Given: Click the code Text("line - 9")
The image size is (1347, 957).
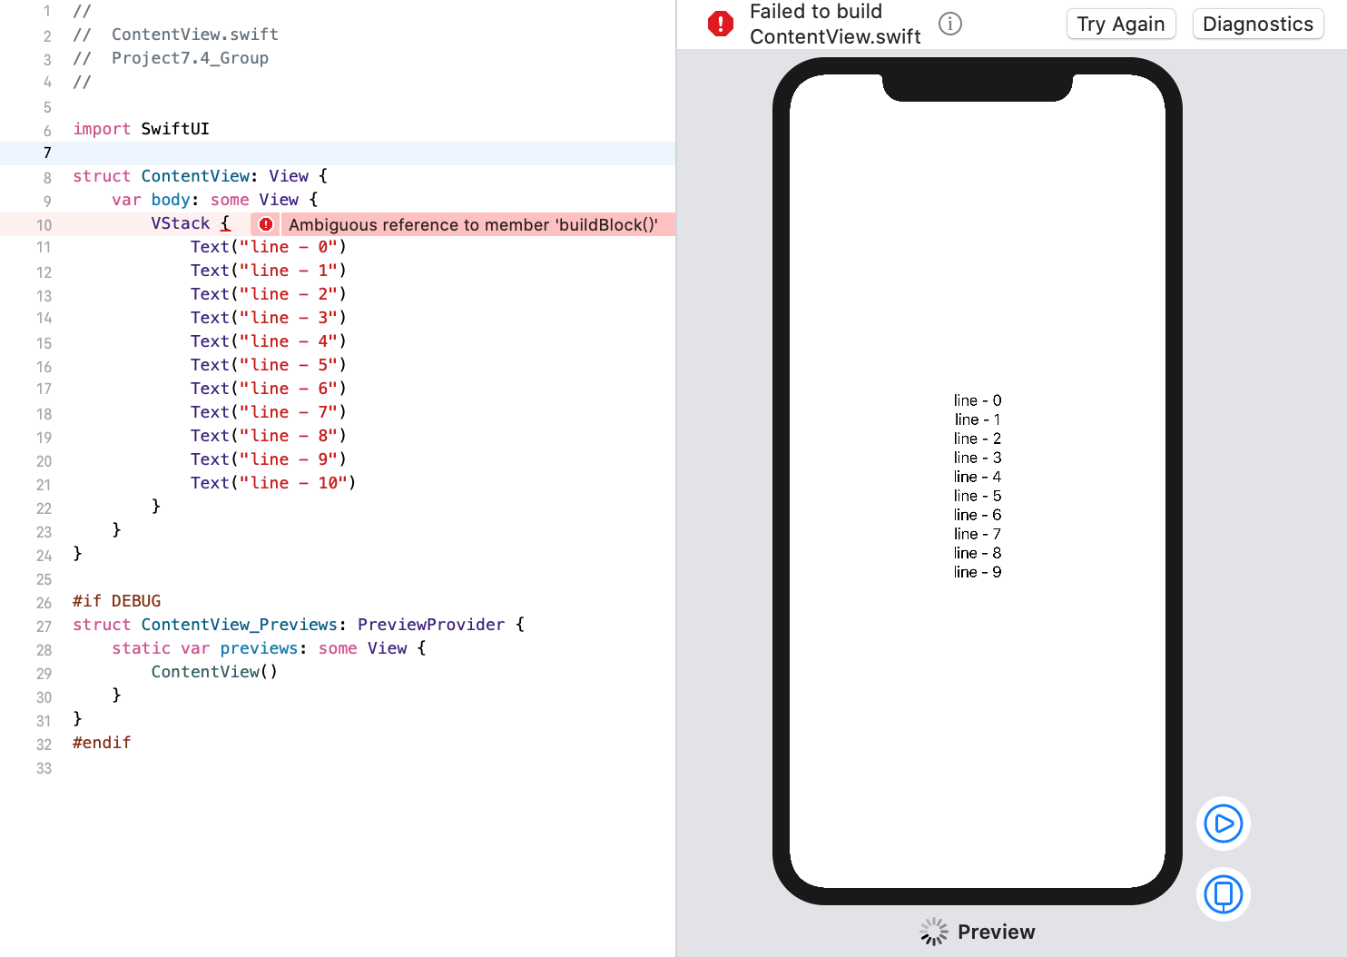Looking at the screenshot, I should click(269, 459).
